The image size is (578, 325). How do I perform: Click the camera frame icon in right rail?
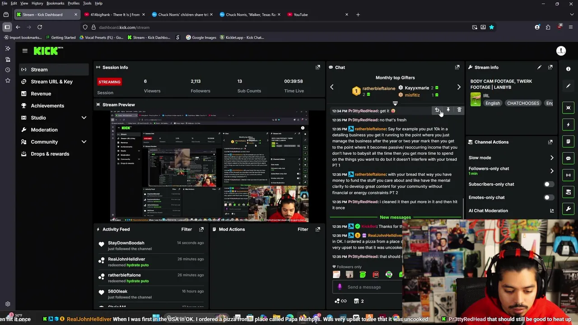(569, 108)
